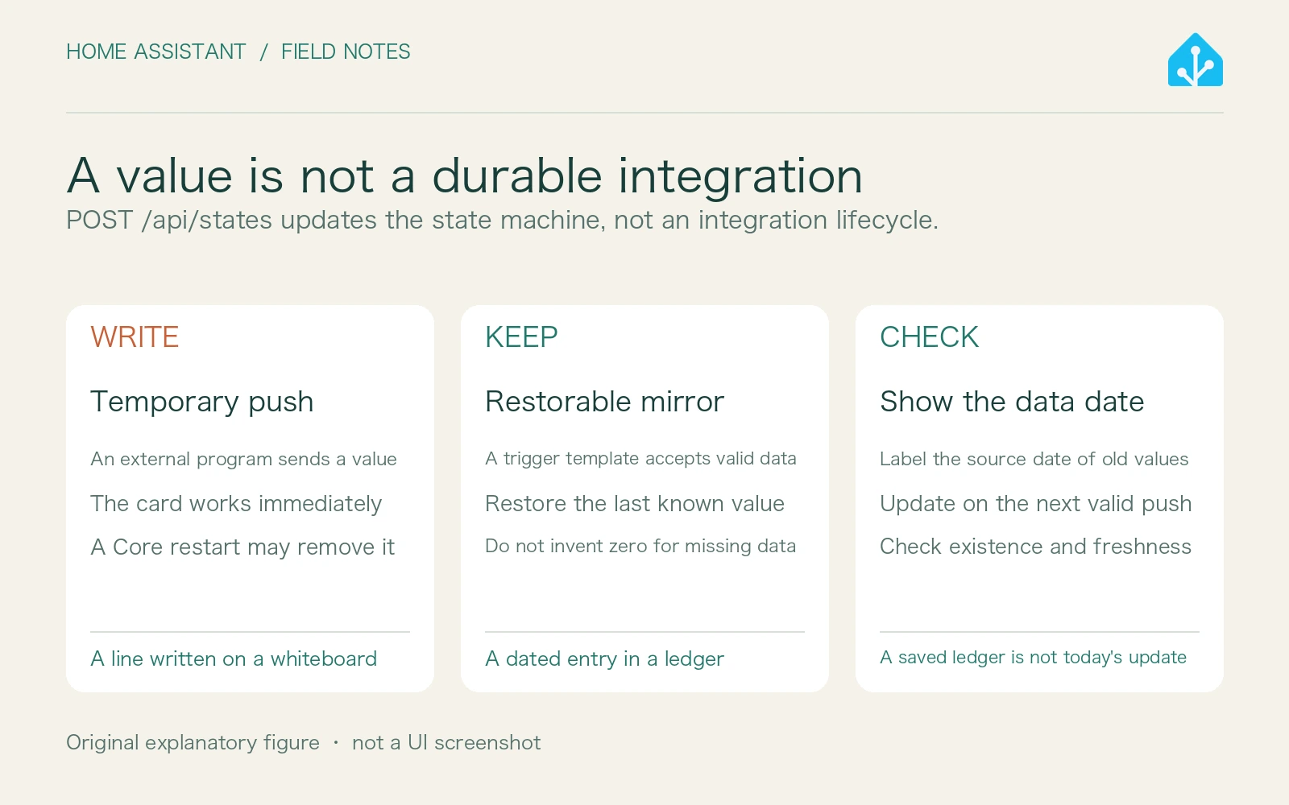
Task: Click 'Update on the next valid push' line
Action: point(1035,504)
